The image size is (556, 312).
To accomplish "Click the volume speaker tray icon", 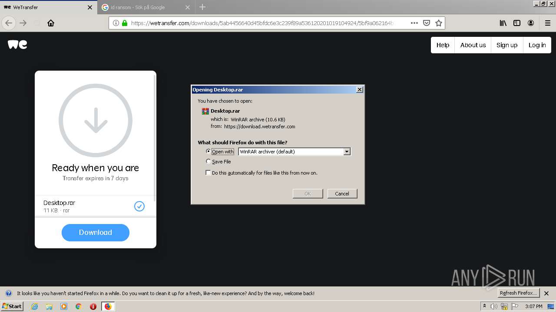I will tap(494, 306).
